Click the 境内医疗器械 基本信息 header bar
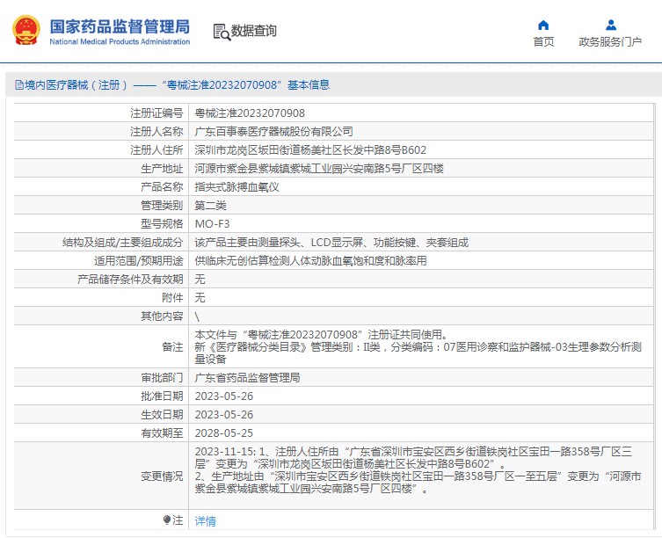Image resolution: width=662 pixels, height=538 pixels. [331, 85]
